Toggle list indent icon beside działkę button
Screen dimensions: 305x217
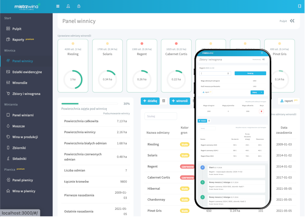pos(163,101)
